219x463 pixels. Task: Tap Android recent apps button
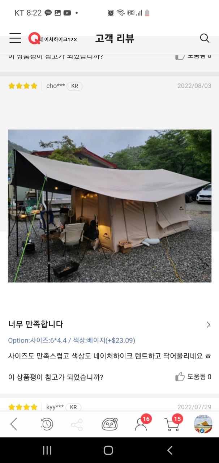(x=47, y=450)
